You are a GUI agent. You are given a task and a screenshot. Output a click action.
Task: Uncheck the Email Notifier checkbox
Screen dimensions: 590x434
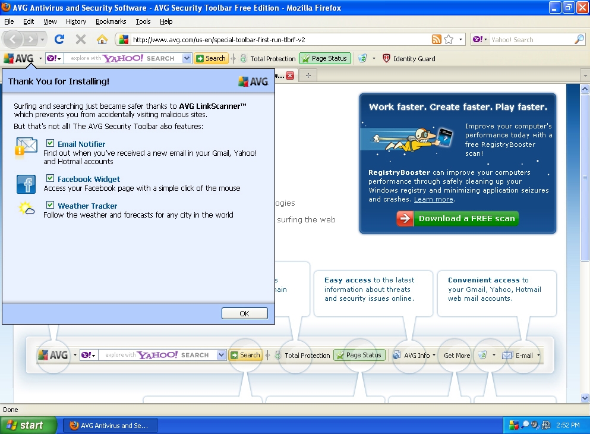click(x=50, y=143)
